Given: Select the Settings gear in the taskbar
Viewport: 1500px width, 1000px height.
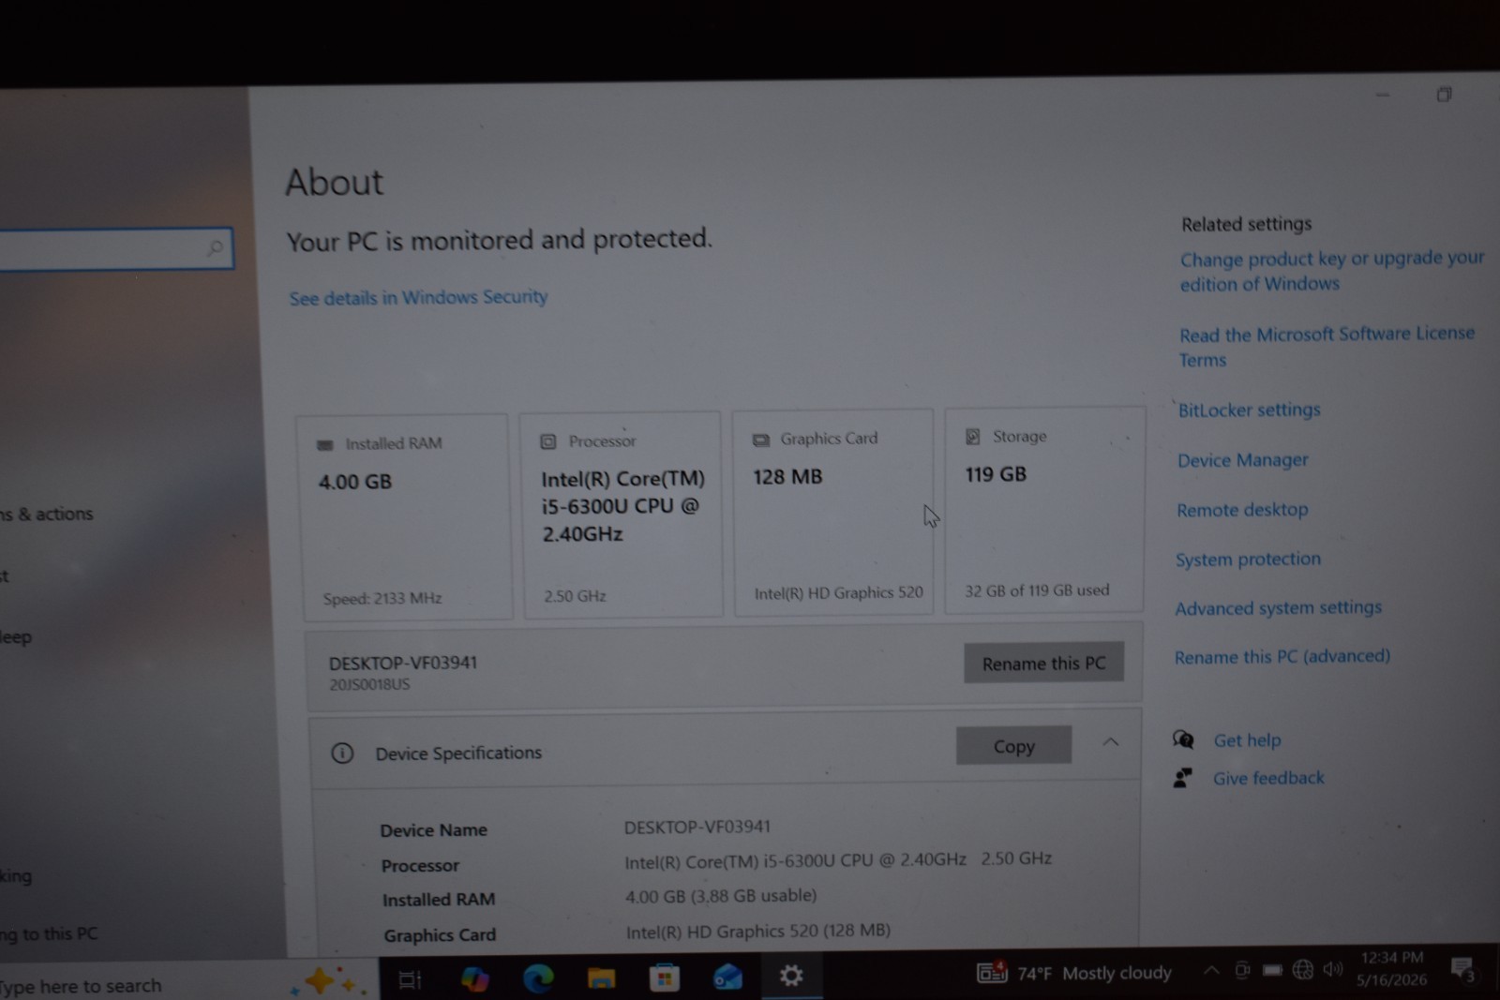Looking at the screenshot, I should 791,976.
